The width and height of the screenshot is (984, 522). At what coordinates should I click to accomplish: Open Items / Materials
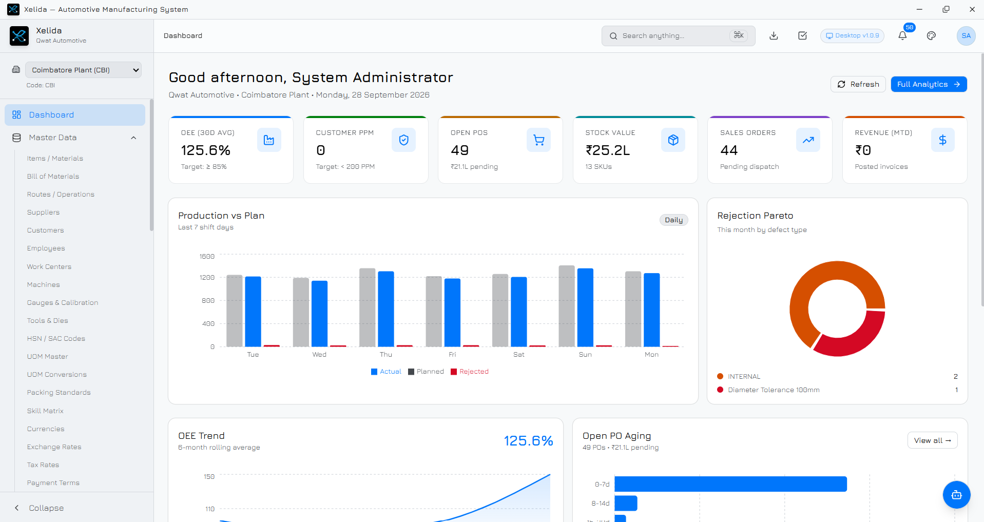click(55, 159)
